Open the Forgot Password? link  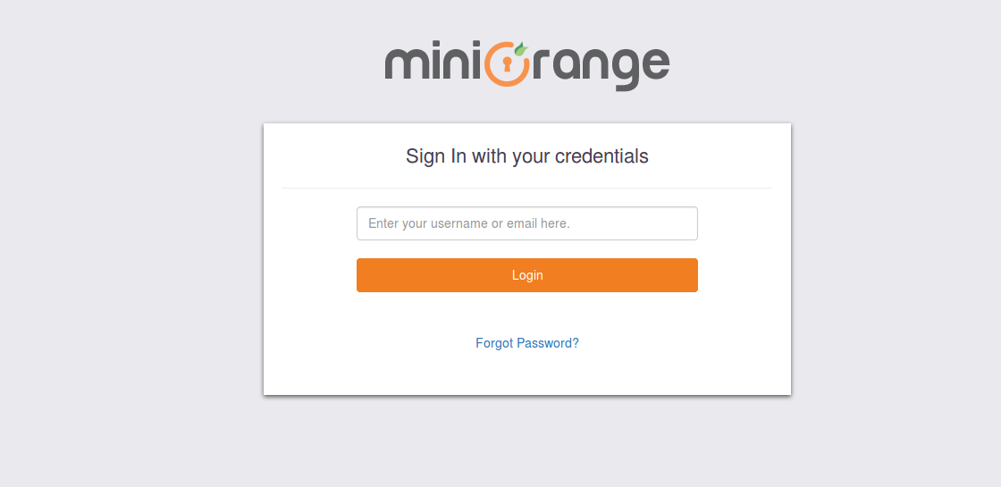pos(526,343)
